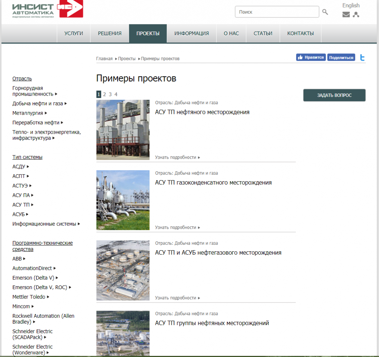This screenshot has width=379, height=357.
Task: Open the УСЛУГИ menu item
Action: point(74,33)
